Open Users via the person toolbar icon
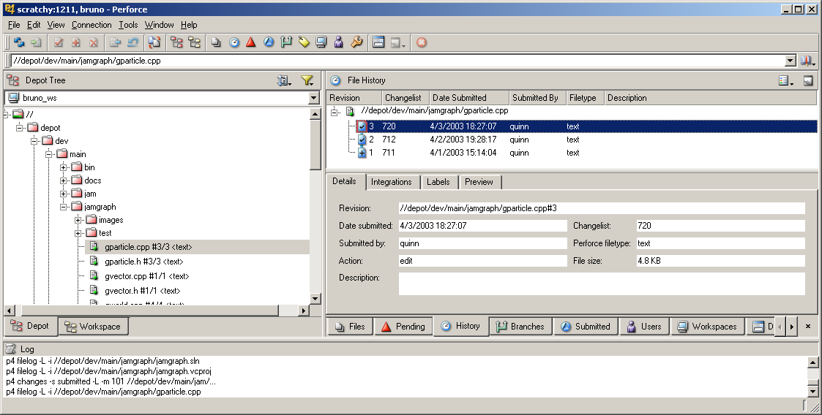 click(339, 42)
